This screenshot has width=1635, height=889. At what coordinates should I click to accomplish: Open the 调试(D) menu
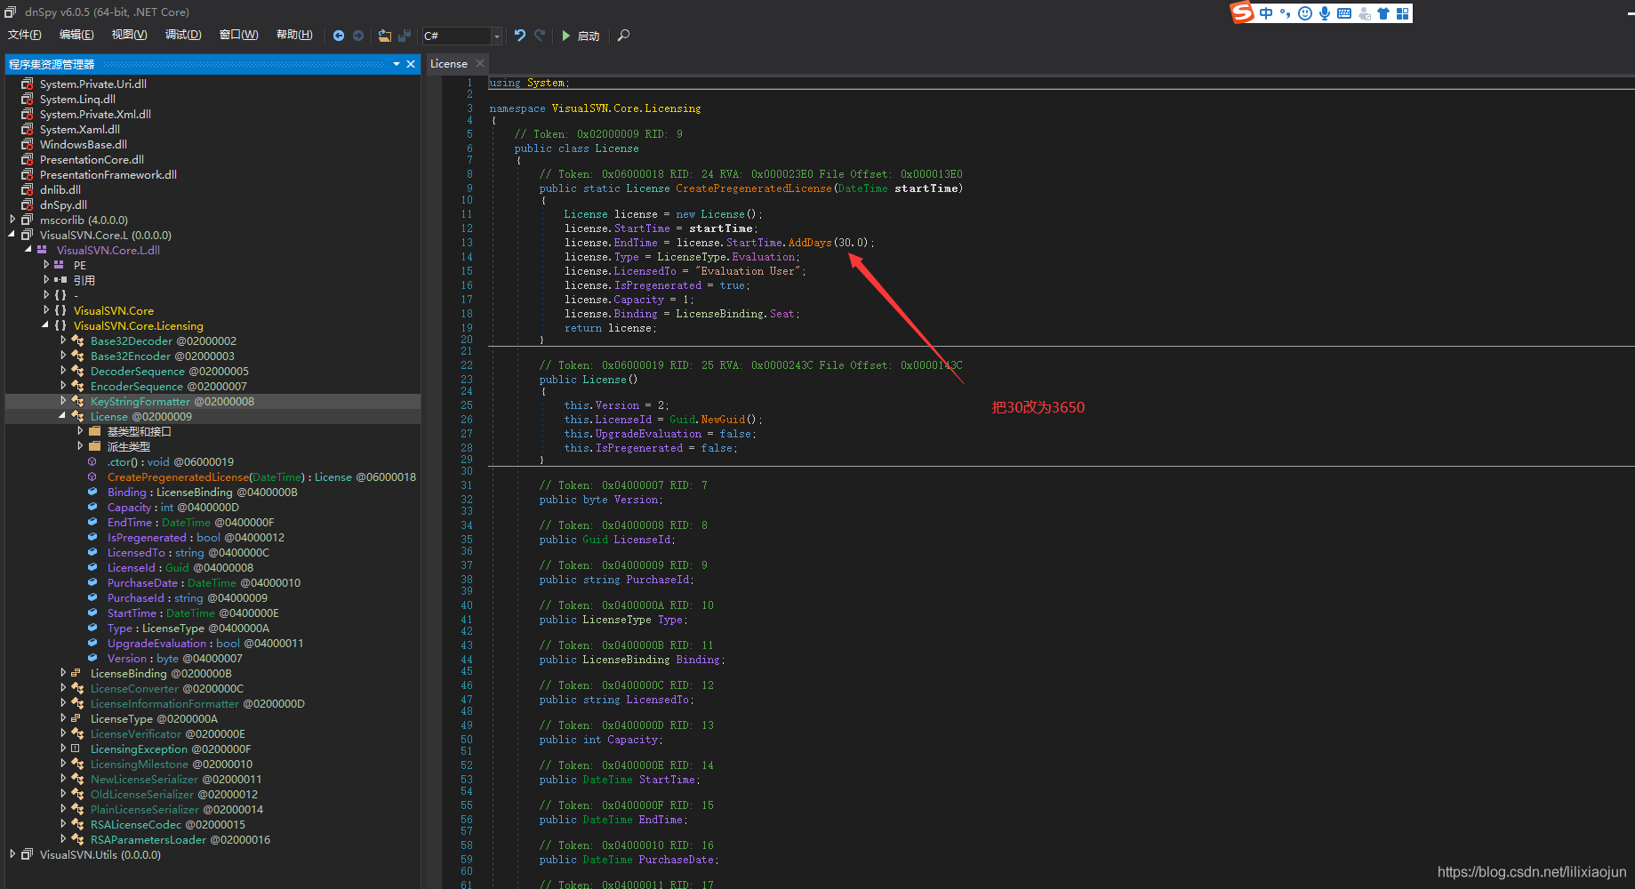(183, 35)
